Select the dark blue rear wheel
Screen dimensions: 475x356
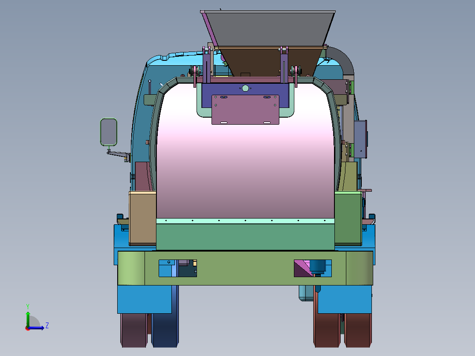(165, 330)
